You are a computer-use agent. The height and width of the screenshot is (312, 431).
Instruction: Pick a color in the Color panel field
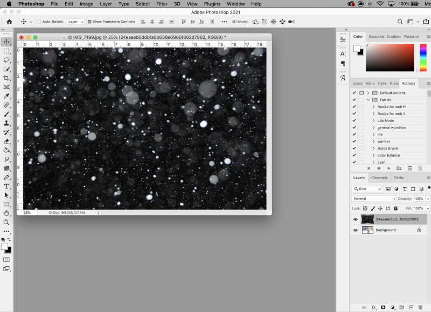pos(390,58)
